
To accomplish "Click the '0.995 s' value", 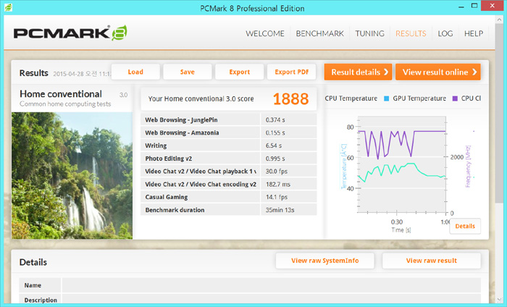I will tap(275, 159).
